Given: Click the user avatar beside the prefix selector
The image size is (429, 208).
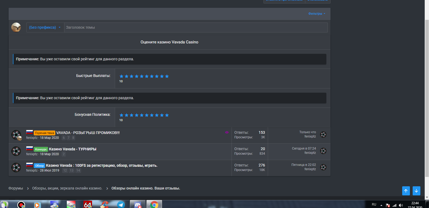Looking at the screenshot, I should pos(16,27).
